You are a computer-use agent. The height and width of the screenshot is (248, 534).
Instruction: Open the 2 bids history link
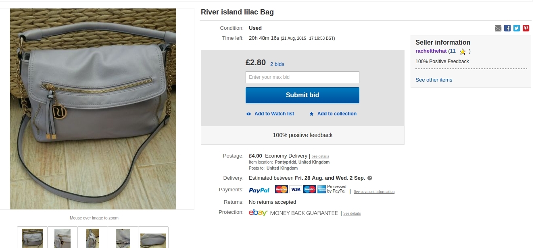point(277,64)
